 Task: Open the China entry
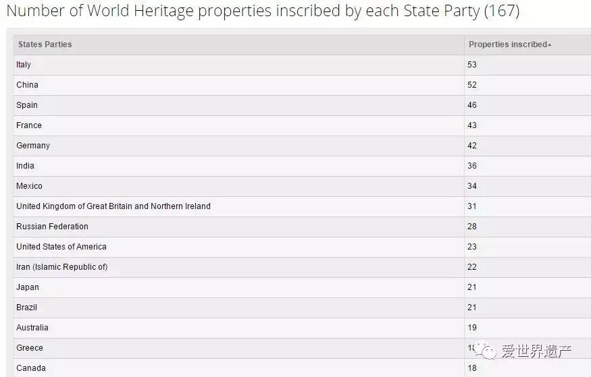27,85
